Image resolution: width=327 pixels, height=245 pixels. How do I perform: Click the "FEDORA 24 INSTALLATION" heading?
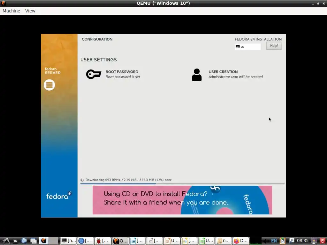(x=258, y=39)
